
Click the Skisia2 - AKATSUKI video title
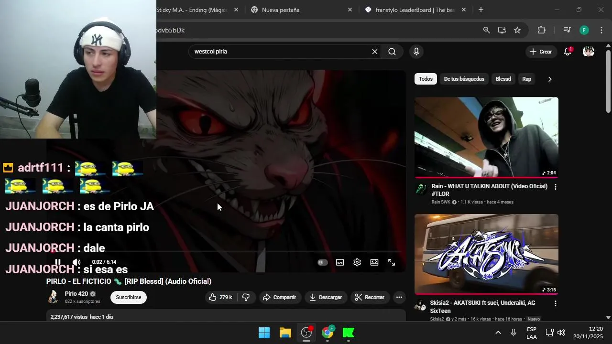[482, 307]
